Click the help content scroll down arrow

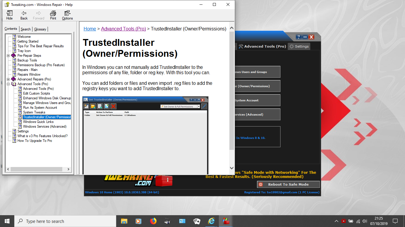232,168
